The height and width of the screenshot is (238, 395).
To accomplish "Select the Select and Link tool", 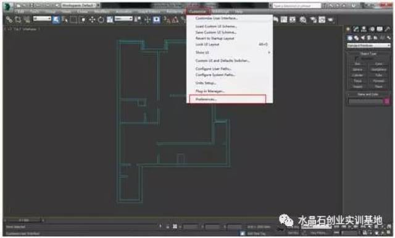I will point(9,19).
